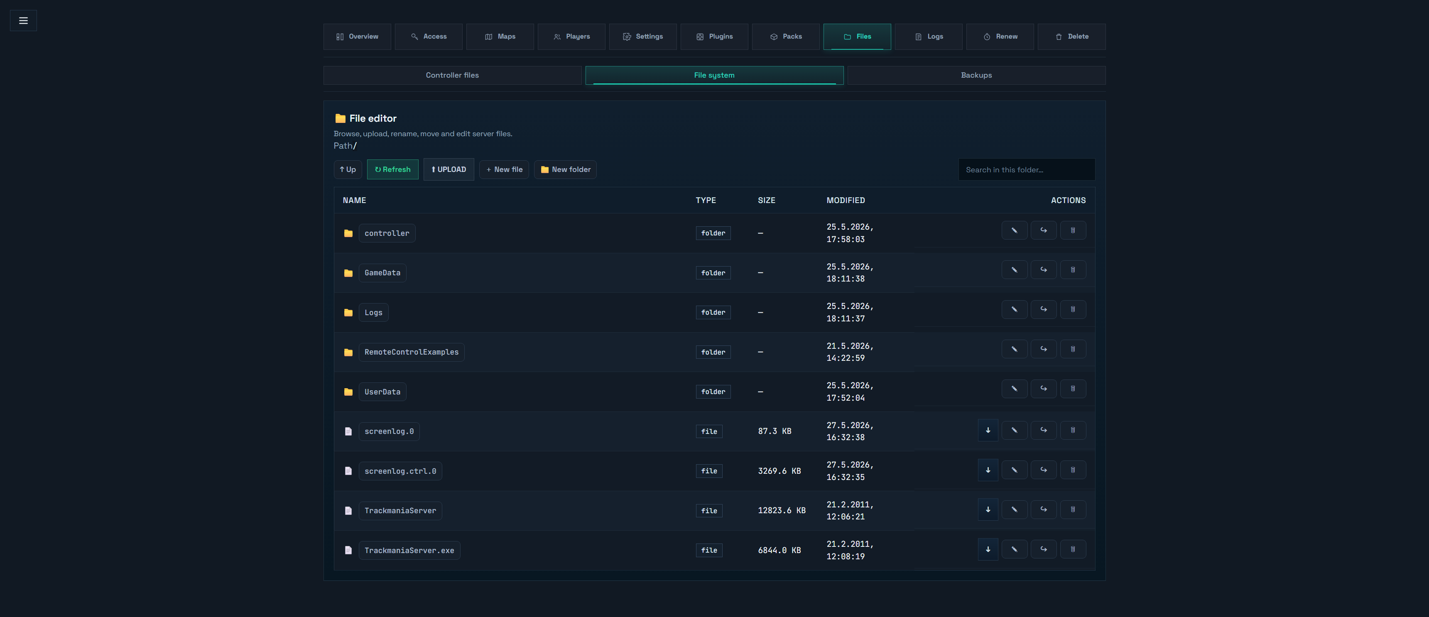
Task: Open the RemoteControlExamples folder
Action: pyautogui.click(x=411, y=352)
